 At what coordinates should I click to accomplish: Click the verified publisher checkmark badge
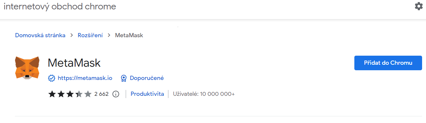coord(51,78)
